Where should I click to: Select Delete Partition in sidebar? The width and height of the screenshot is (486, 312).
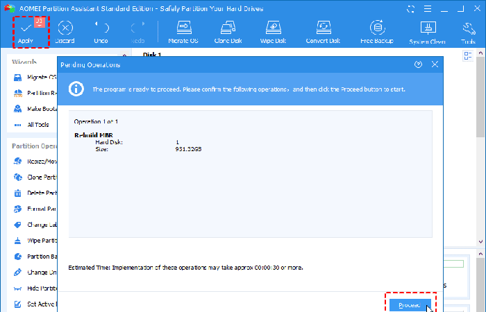coord(35,193)
